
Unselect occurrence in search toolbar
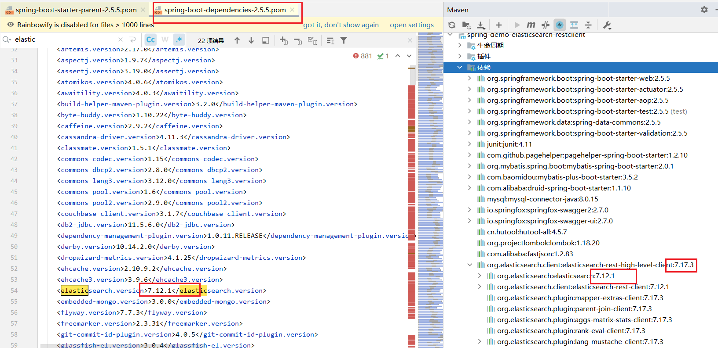(298, 41)
